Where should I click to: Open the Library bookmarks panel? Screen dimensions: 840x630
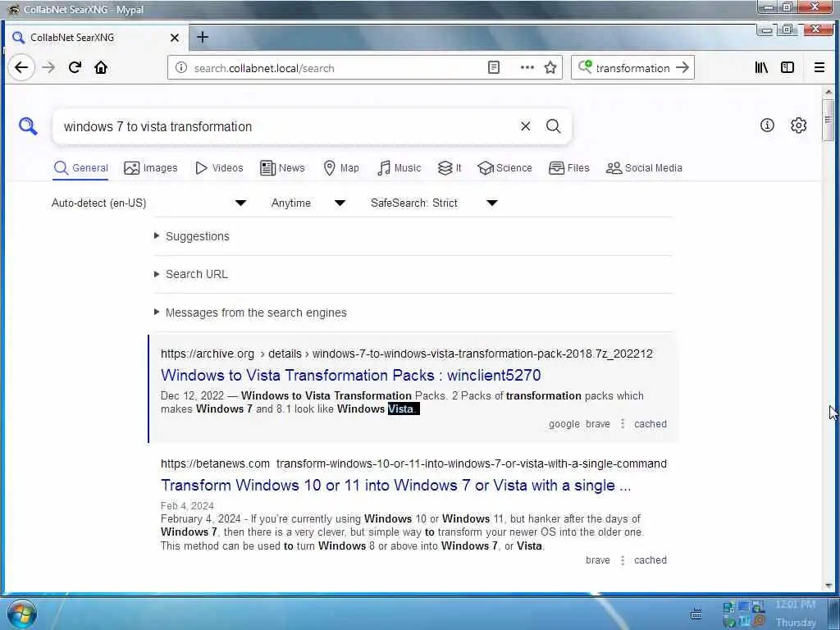761,67
